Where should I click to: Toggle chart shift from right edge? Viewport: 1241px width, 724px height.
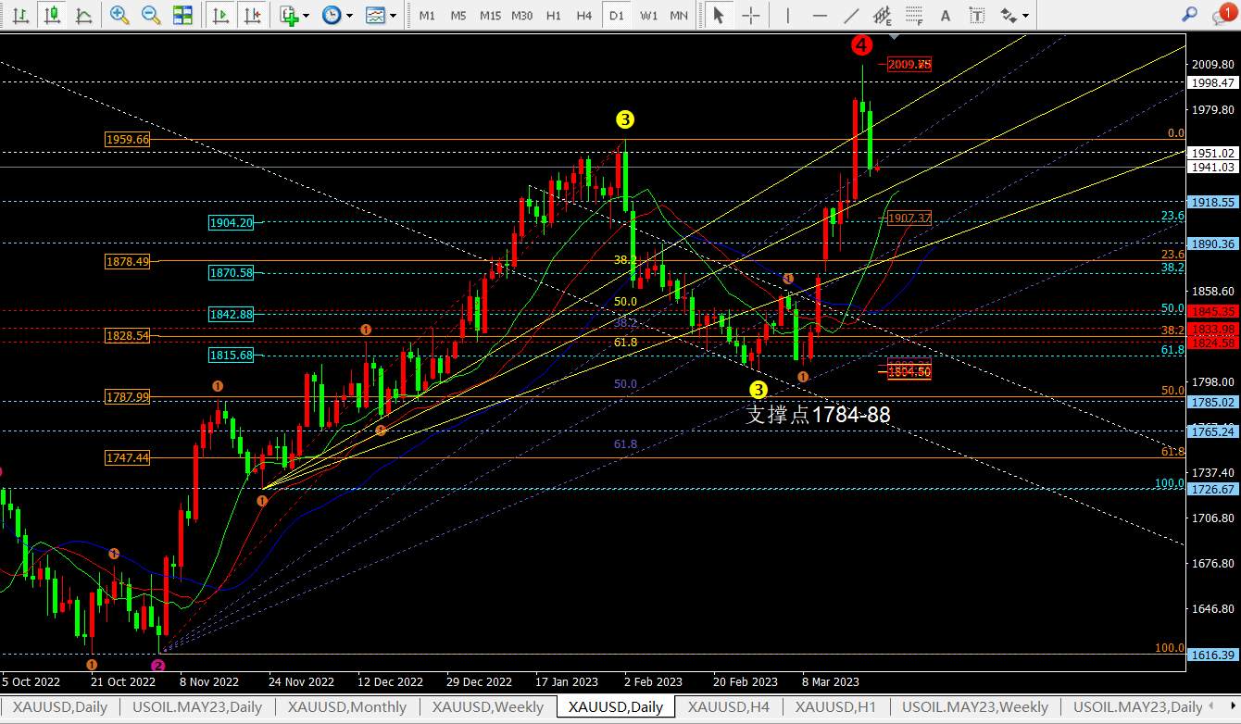coord(251,15)
